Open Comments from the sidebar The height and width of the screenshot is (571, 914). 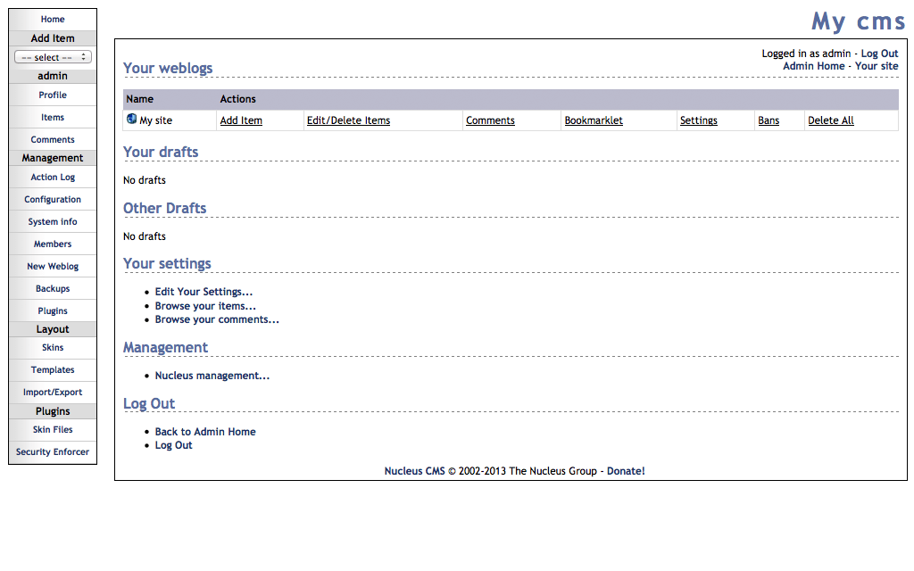tap(52, 139)
